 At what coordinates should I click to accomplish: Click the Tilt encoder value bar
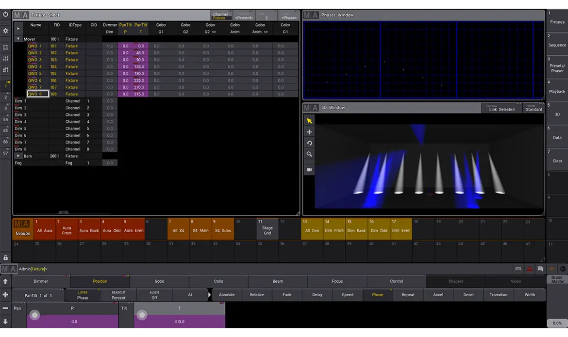tap(179, 321)
